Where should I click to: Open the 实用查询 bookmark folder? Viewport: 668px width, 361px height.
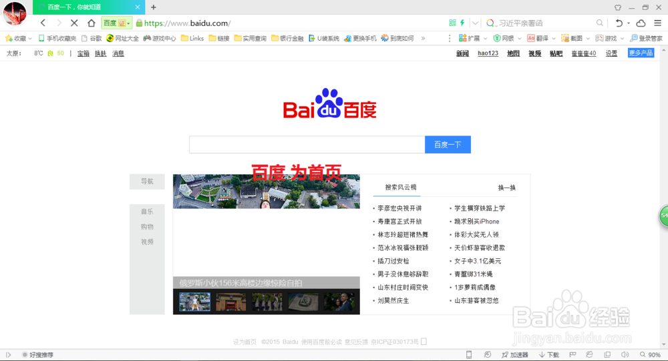(250, 38)
